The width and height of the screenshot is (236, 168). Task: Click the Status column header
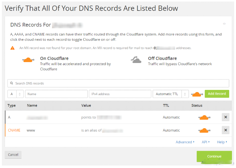tap(197, 106)
